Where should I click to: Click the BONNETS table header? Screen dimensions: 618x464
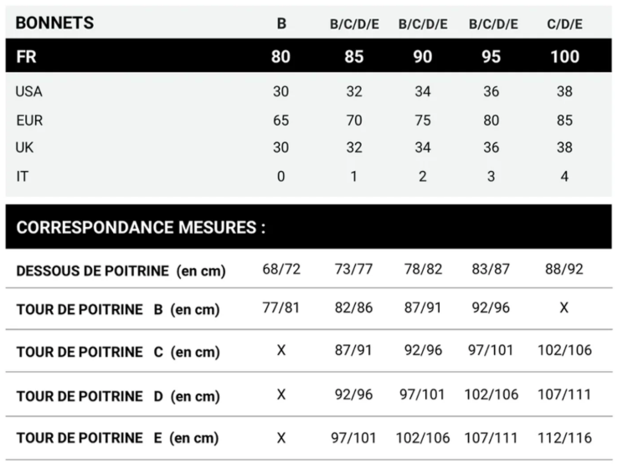click(54, 23)
